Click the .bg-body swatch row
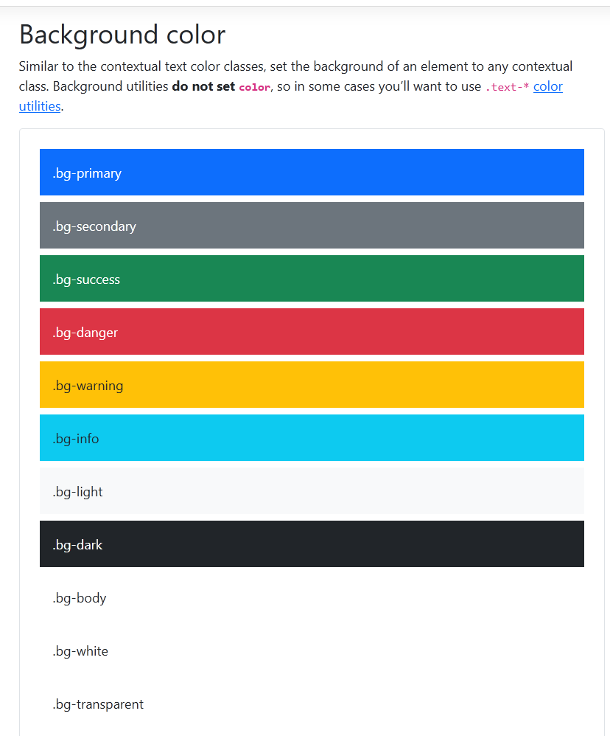Image resolution: width=610 pixels, height=736 pixels. [312, 597]
